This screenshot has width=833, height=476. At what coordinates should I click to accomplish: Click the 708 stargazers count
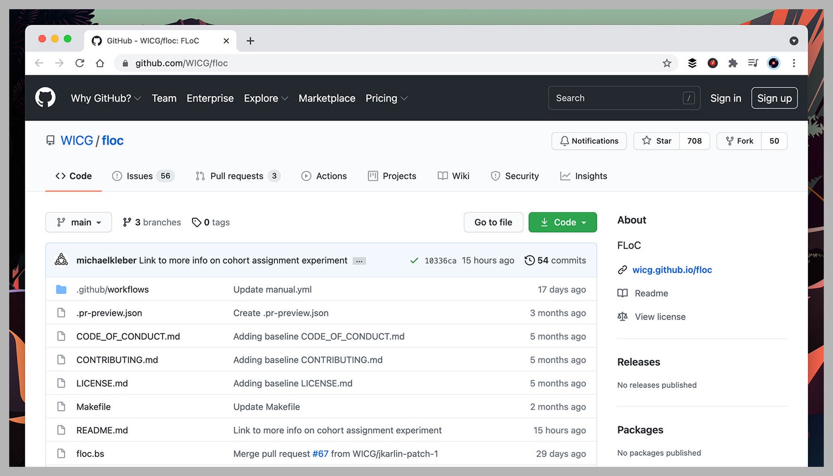pos(695,140)
